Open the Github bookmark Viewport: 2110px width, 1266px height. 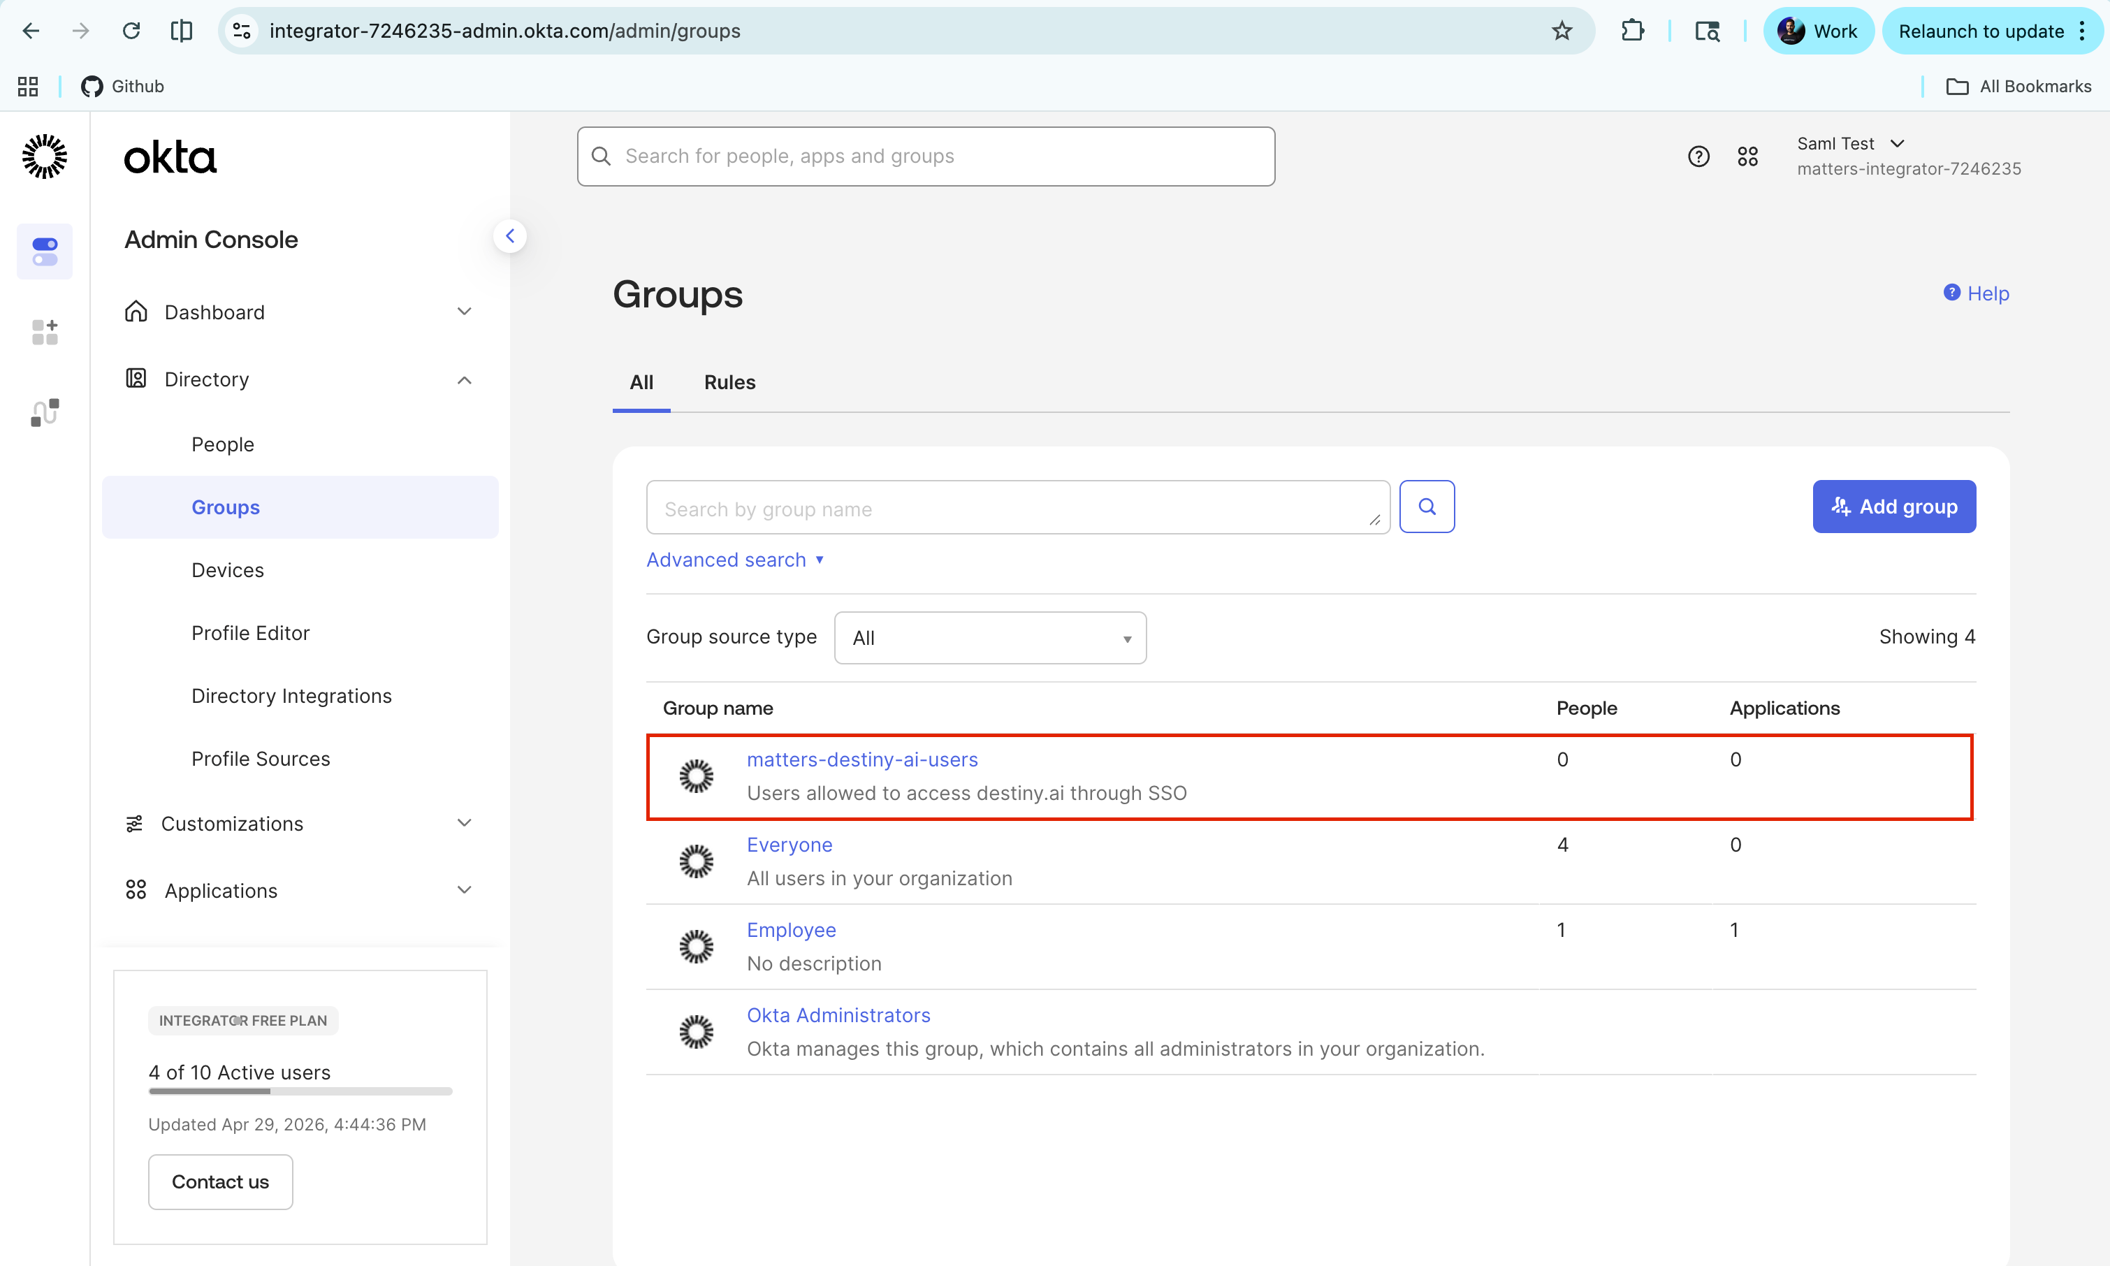pos(123,86)
